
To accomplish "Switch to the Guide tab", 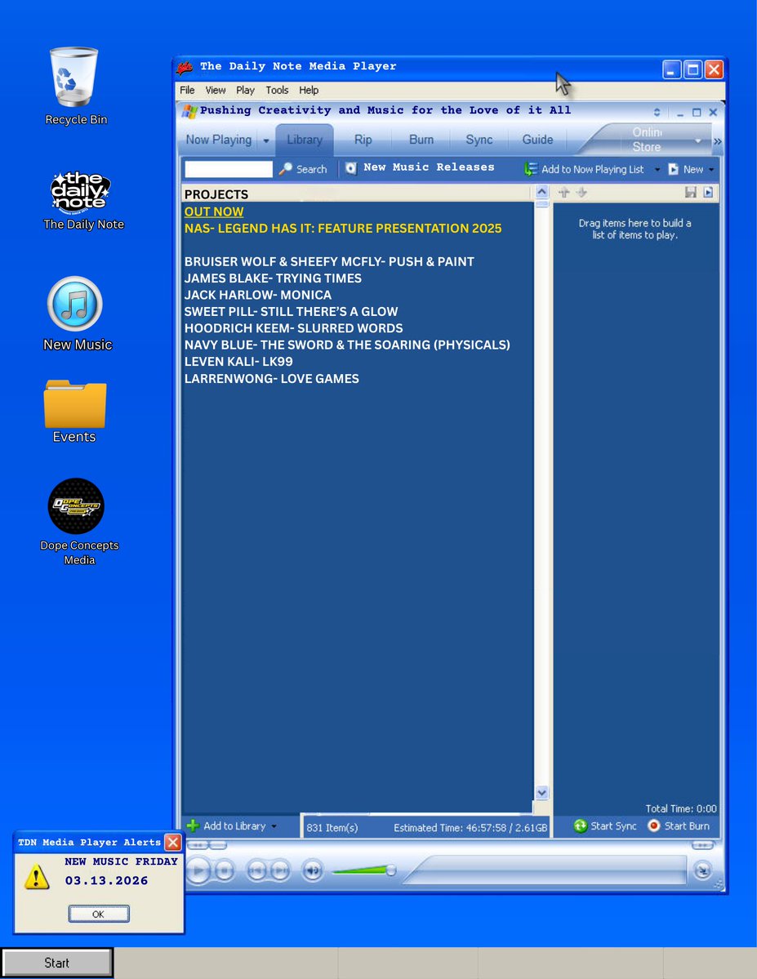I will (538, 140).
